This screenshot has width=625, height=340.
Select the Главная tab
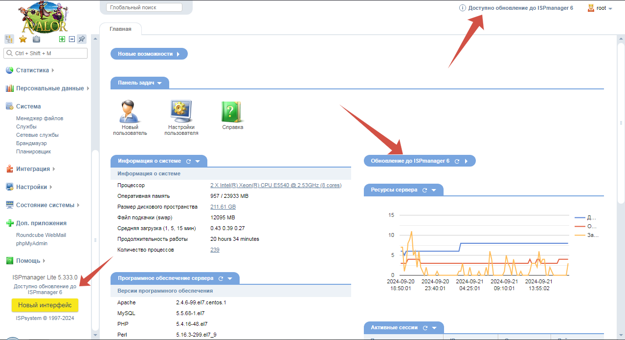click(120, 29)
